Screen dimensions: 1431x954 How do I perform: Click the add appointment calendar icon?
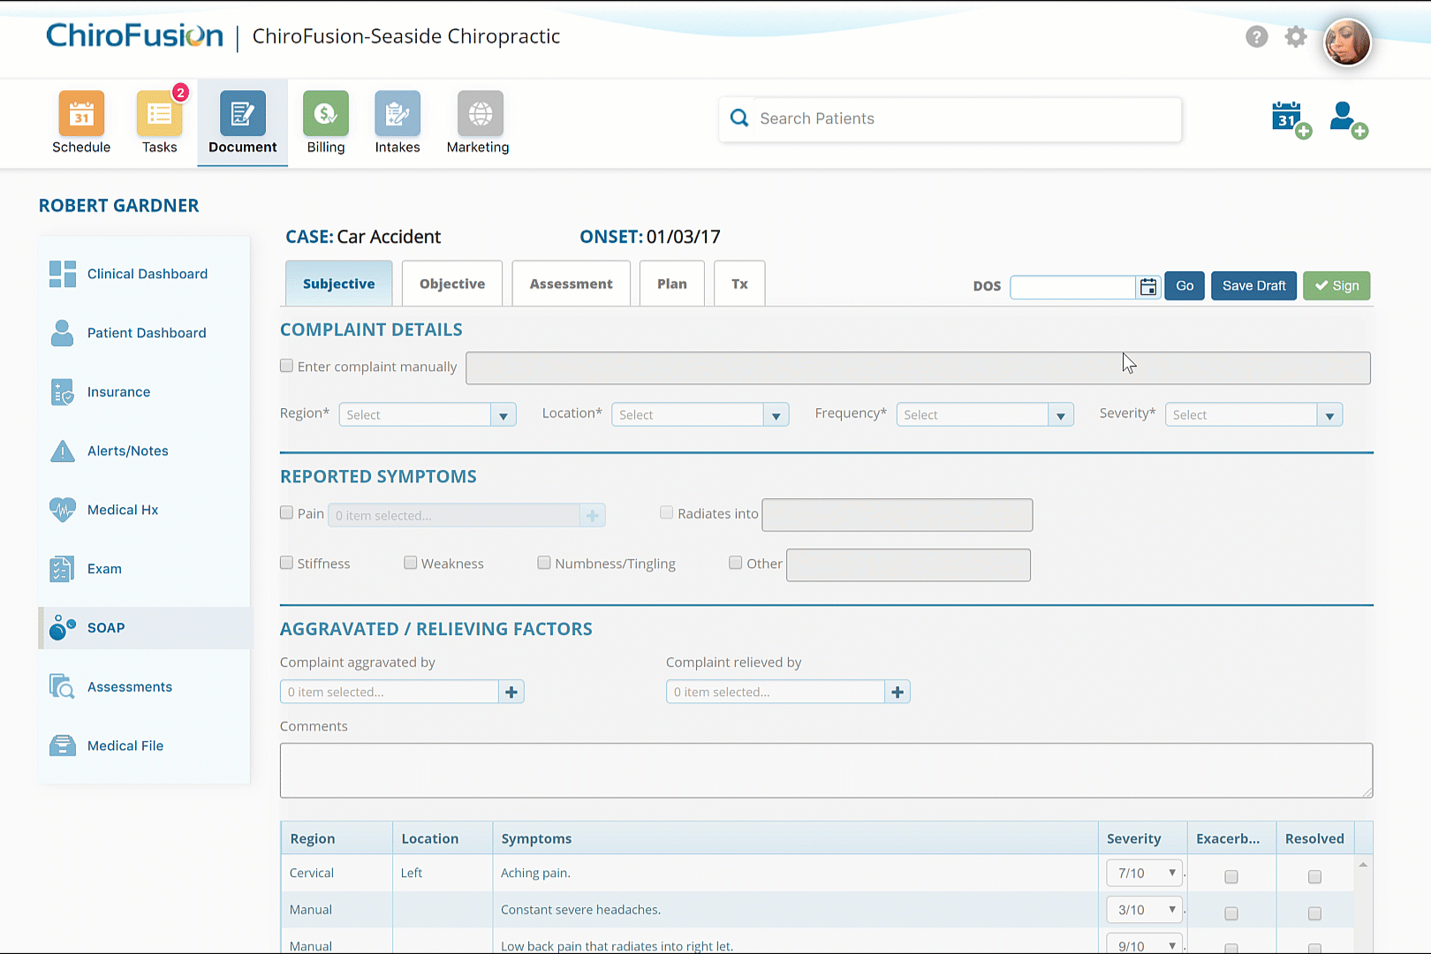(1291, 119)
